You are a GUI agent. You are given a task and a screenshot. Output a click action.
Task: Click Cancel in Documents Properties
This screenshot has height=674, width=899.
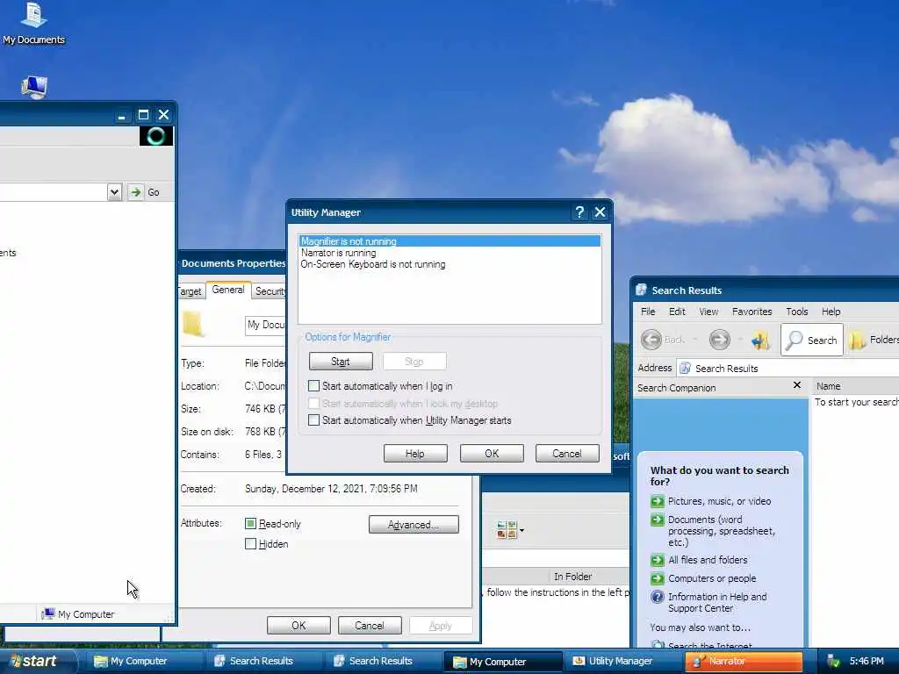click(370, 625)
